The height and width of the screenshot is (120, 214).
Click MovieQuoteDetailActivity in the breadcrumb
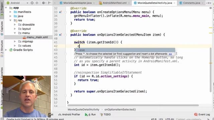(83, 110)
